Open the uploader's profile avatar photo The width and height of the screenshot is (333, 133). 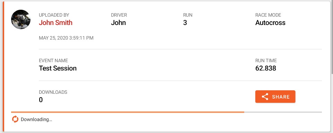pyautogui.click(x=21, y=19)
